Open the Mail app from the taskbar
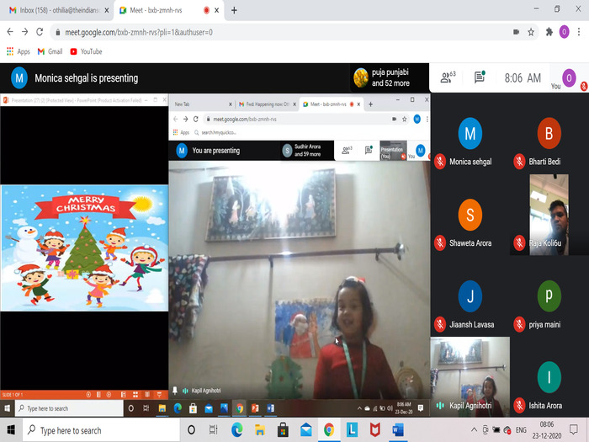Image resolution: width=589 pixels, height=442 pixels. tap(305, 429)
